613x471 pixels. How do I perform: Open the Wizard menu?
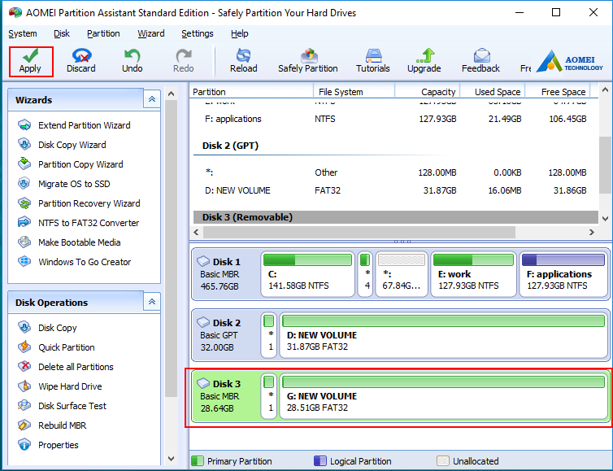coord(151,33)
